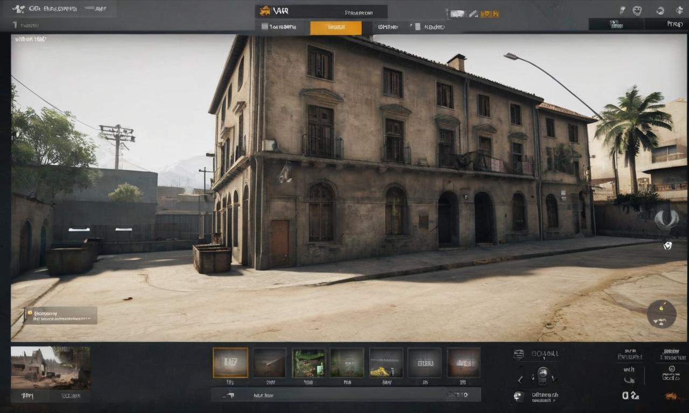689x413 pixels.
Task: Click the globe icon near the top-right corner
Action: click(660, 9)
